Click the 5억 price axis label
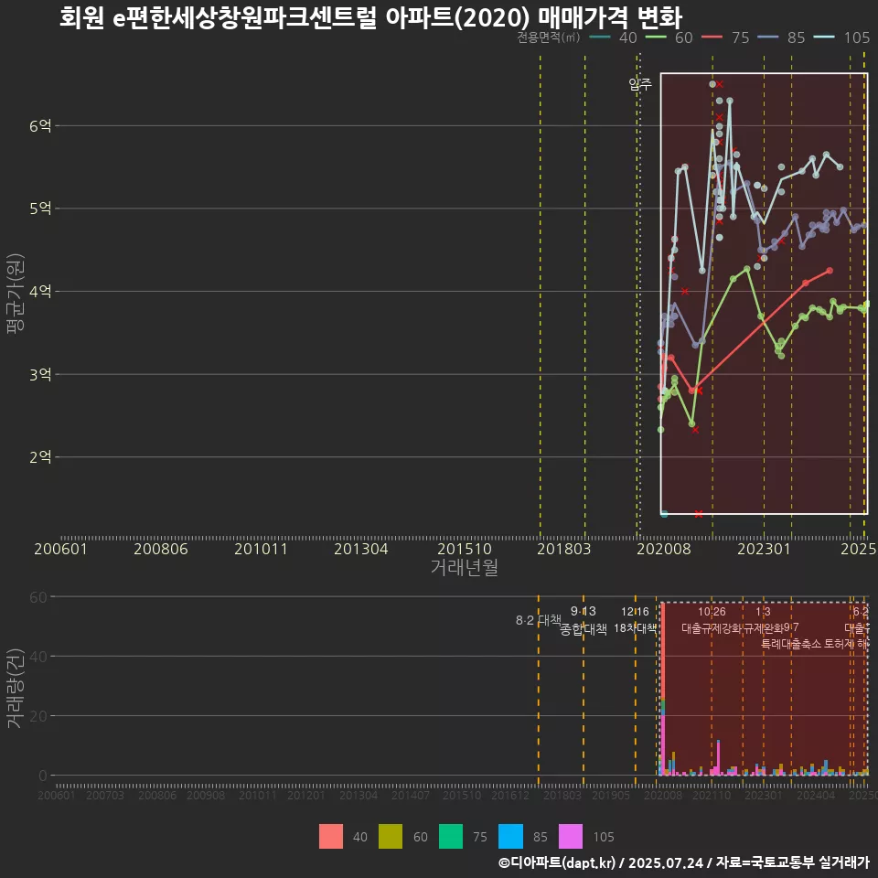 click(x=40, y=209)
